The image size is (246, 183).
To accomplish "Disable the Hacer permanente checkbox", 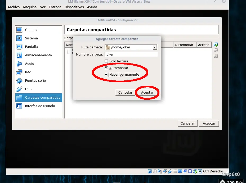I will point(106,74).
